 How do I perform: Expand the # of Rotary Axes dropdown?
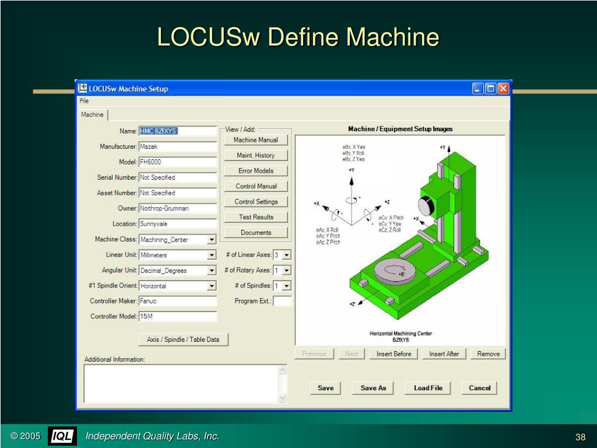tap(287, 271)
